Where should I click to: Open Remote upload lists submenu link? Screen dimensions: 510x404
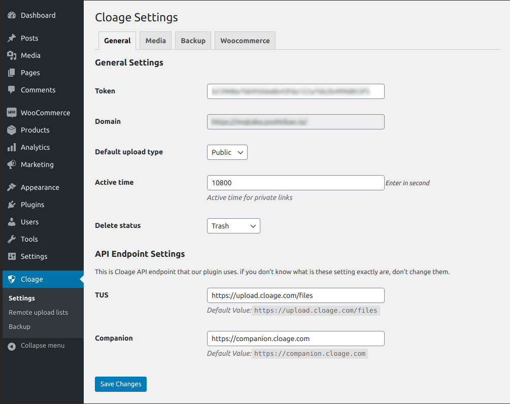[38, 312]
